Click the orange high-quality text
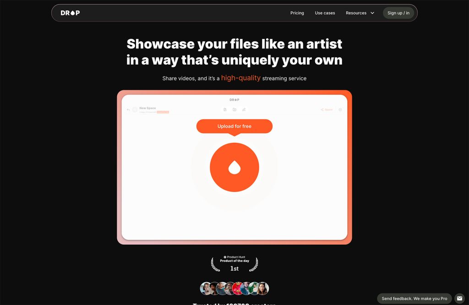The height and width of the screenshot is (305, 469). (241, 78)
